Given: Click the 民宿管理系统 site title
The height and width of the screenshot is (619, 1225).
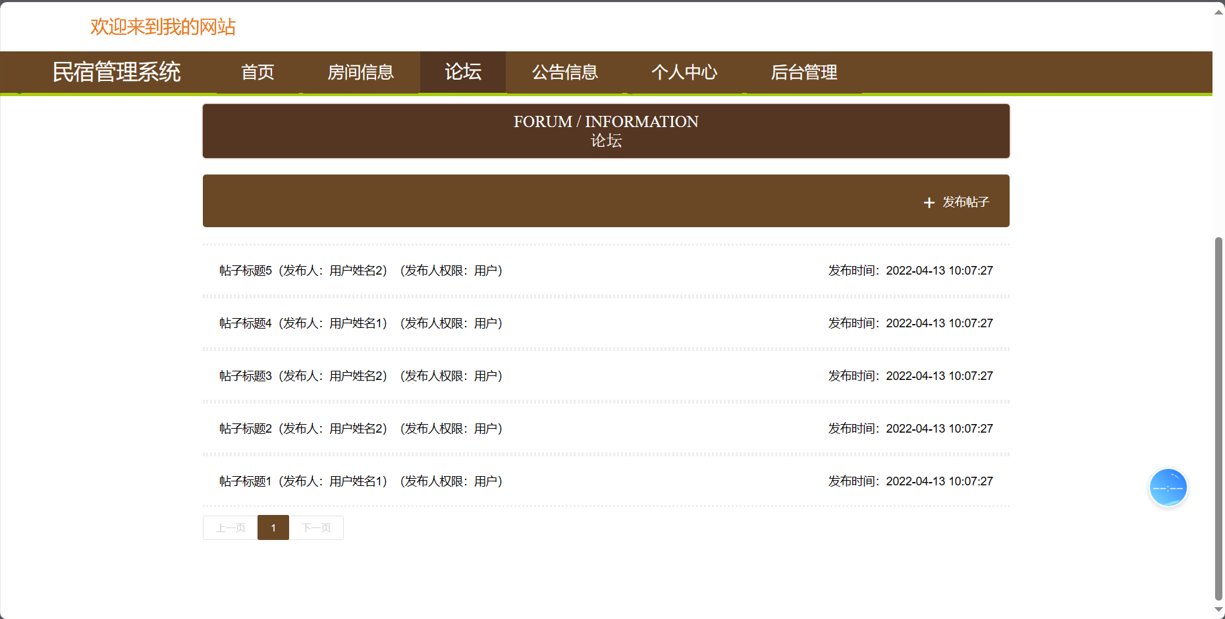Looking at the screenshot, I should point(117,72).
